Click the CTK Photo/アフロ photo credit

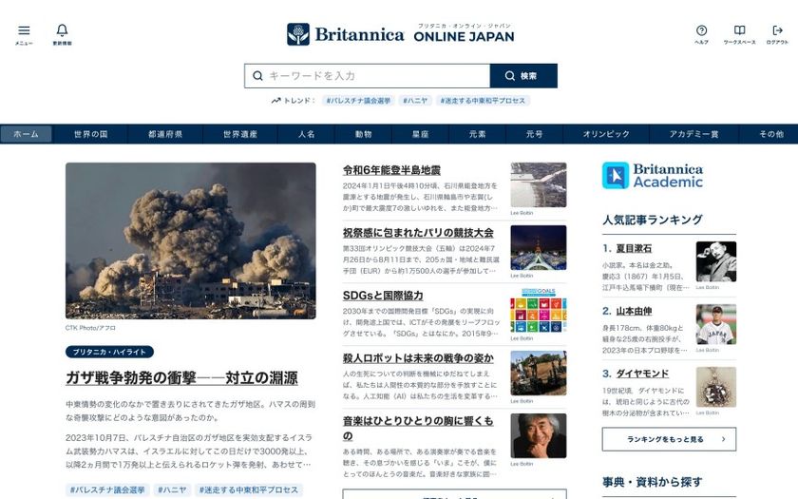tap(90, 328)
